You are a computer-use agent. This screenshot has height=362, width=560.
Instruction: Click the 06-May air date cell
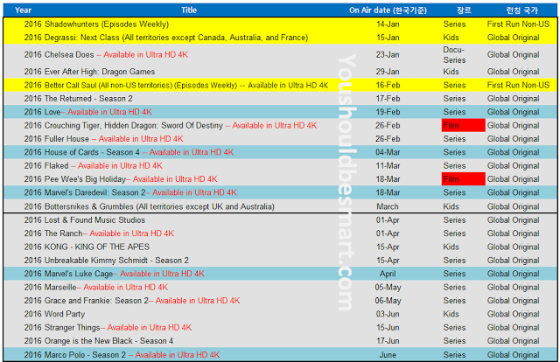point(388,301)
